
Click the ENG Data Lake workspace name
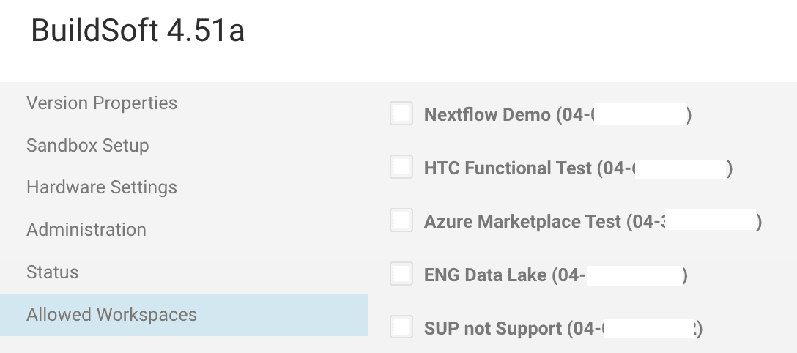click(485, 275)
